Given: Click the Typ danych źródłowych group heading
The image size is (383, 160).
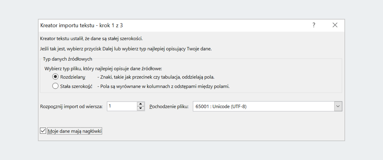Looking at the screenshot, I should [x=68, y=59].
